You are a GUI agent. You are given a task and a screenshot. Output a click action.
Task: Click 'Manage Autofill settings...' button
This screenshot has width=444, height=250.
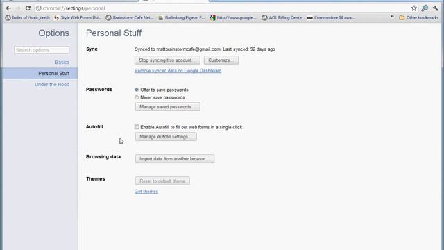[x=166, y=137]
